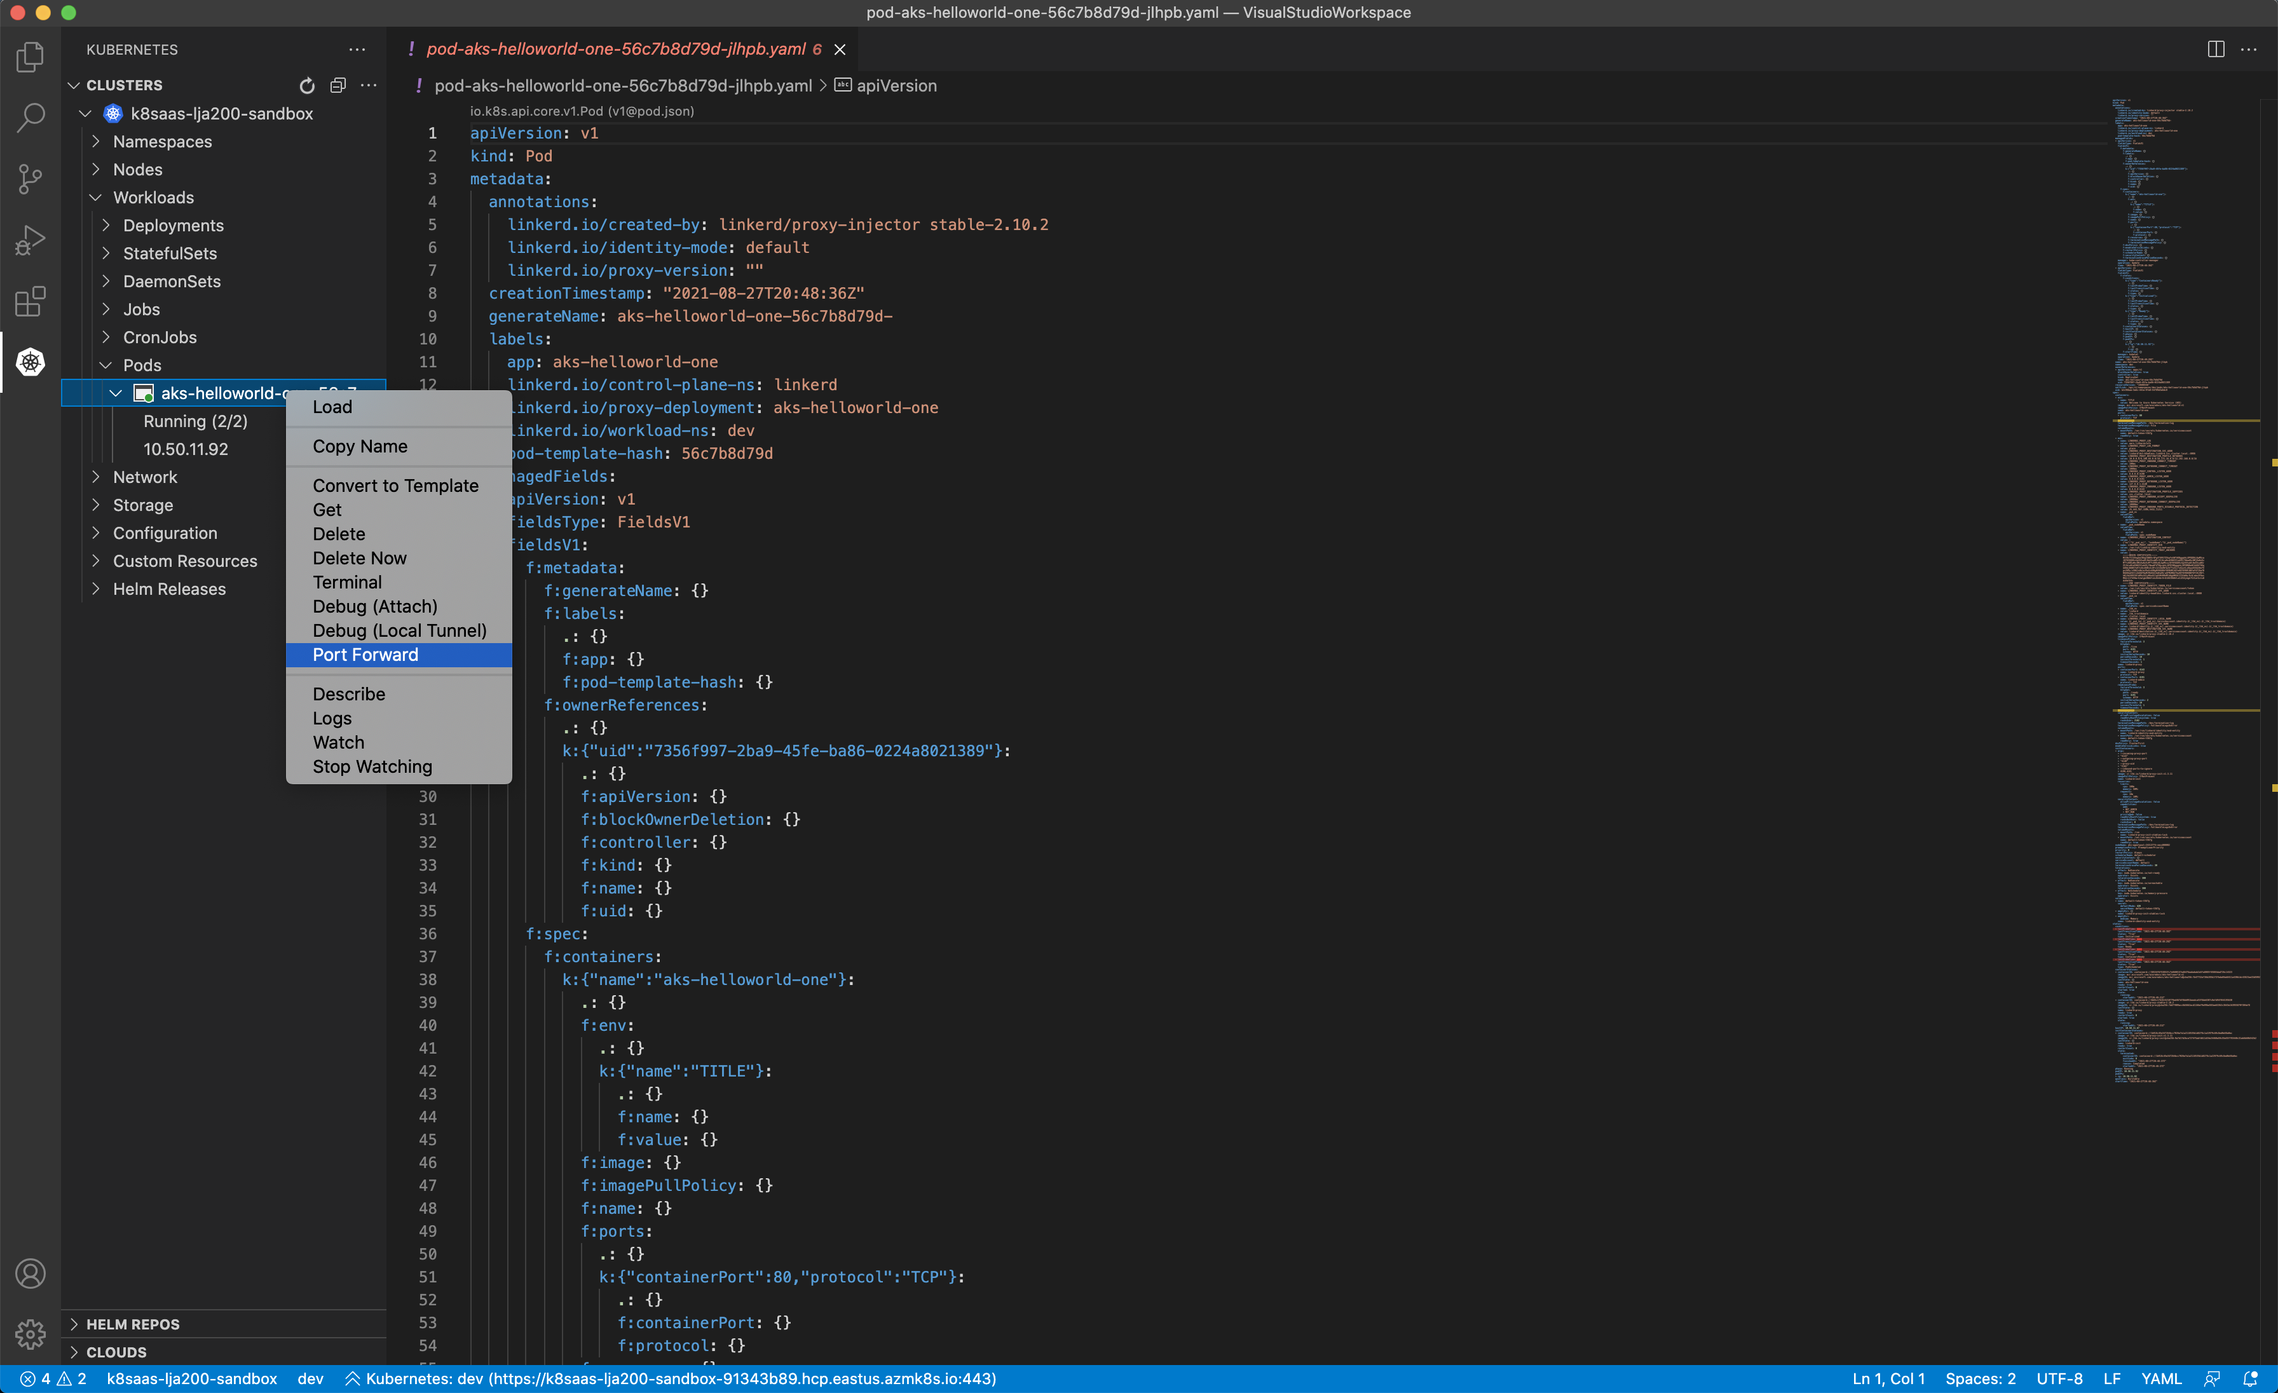The width and height of the screenshot is (2278, 1393).
Task: Collapse the Workloads tree node
Action: click(x=95, y=198)
